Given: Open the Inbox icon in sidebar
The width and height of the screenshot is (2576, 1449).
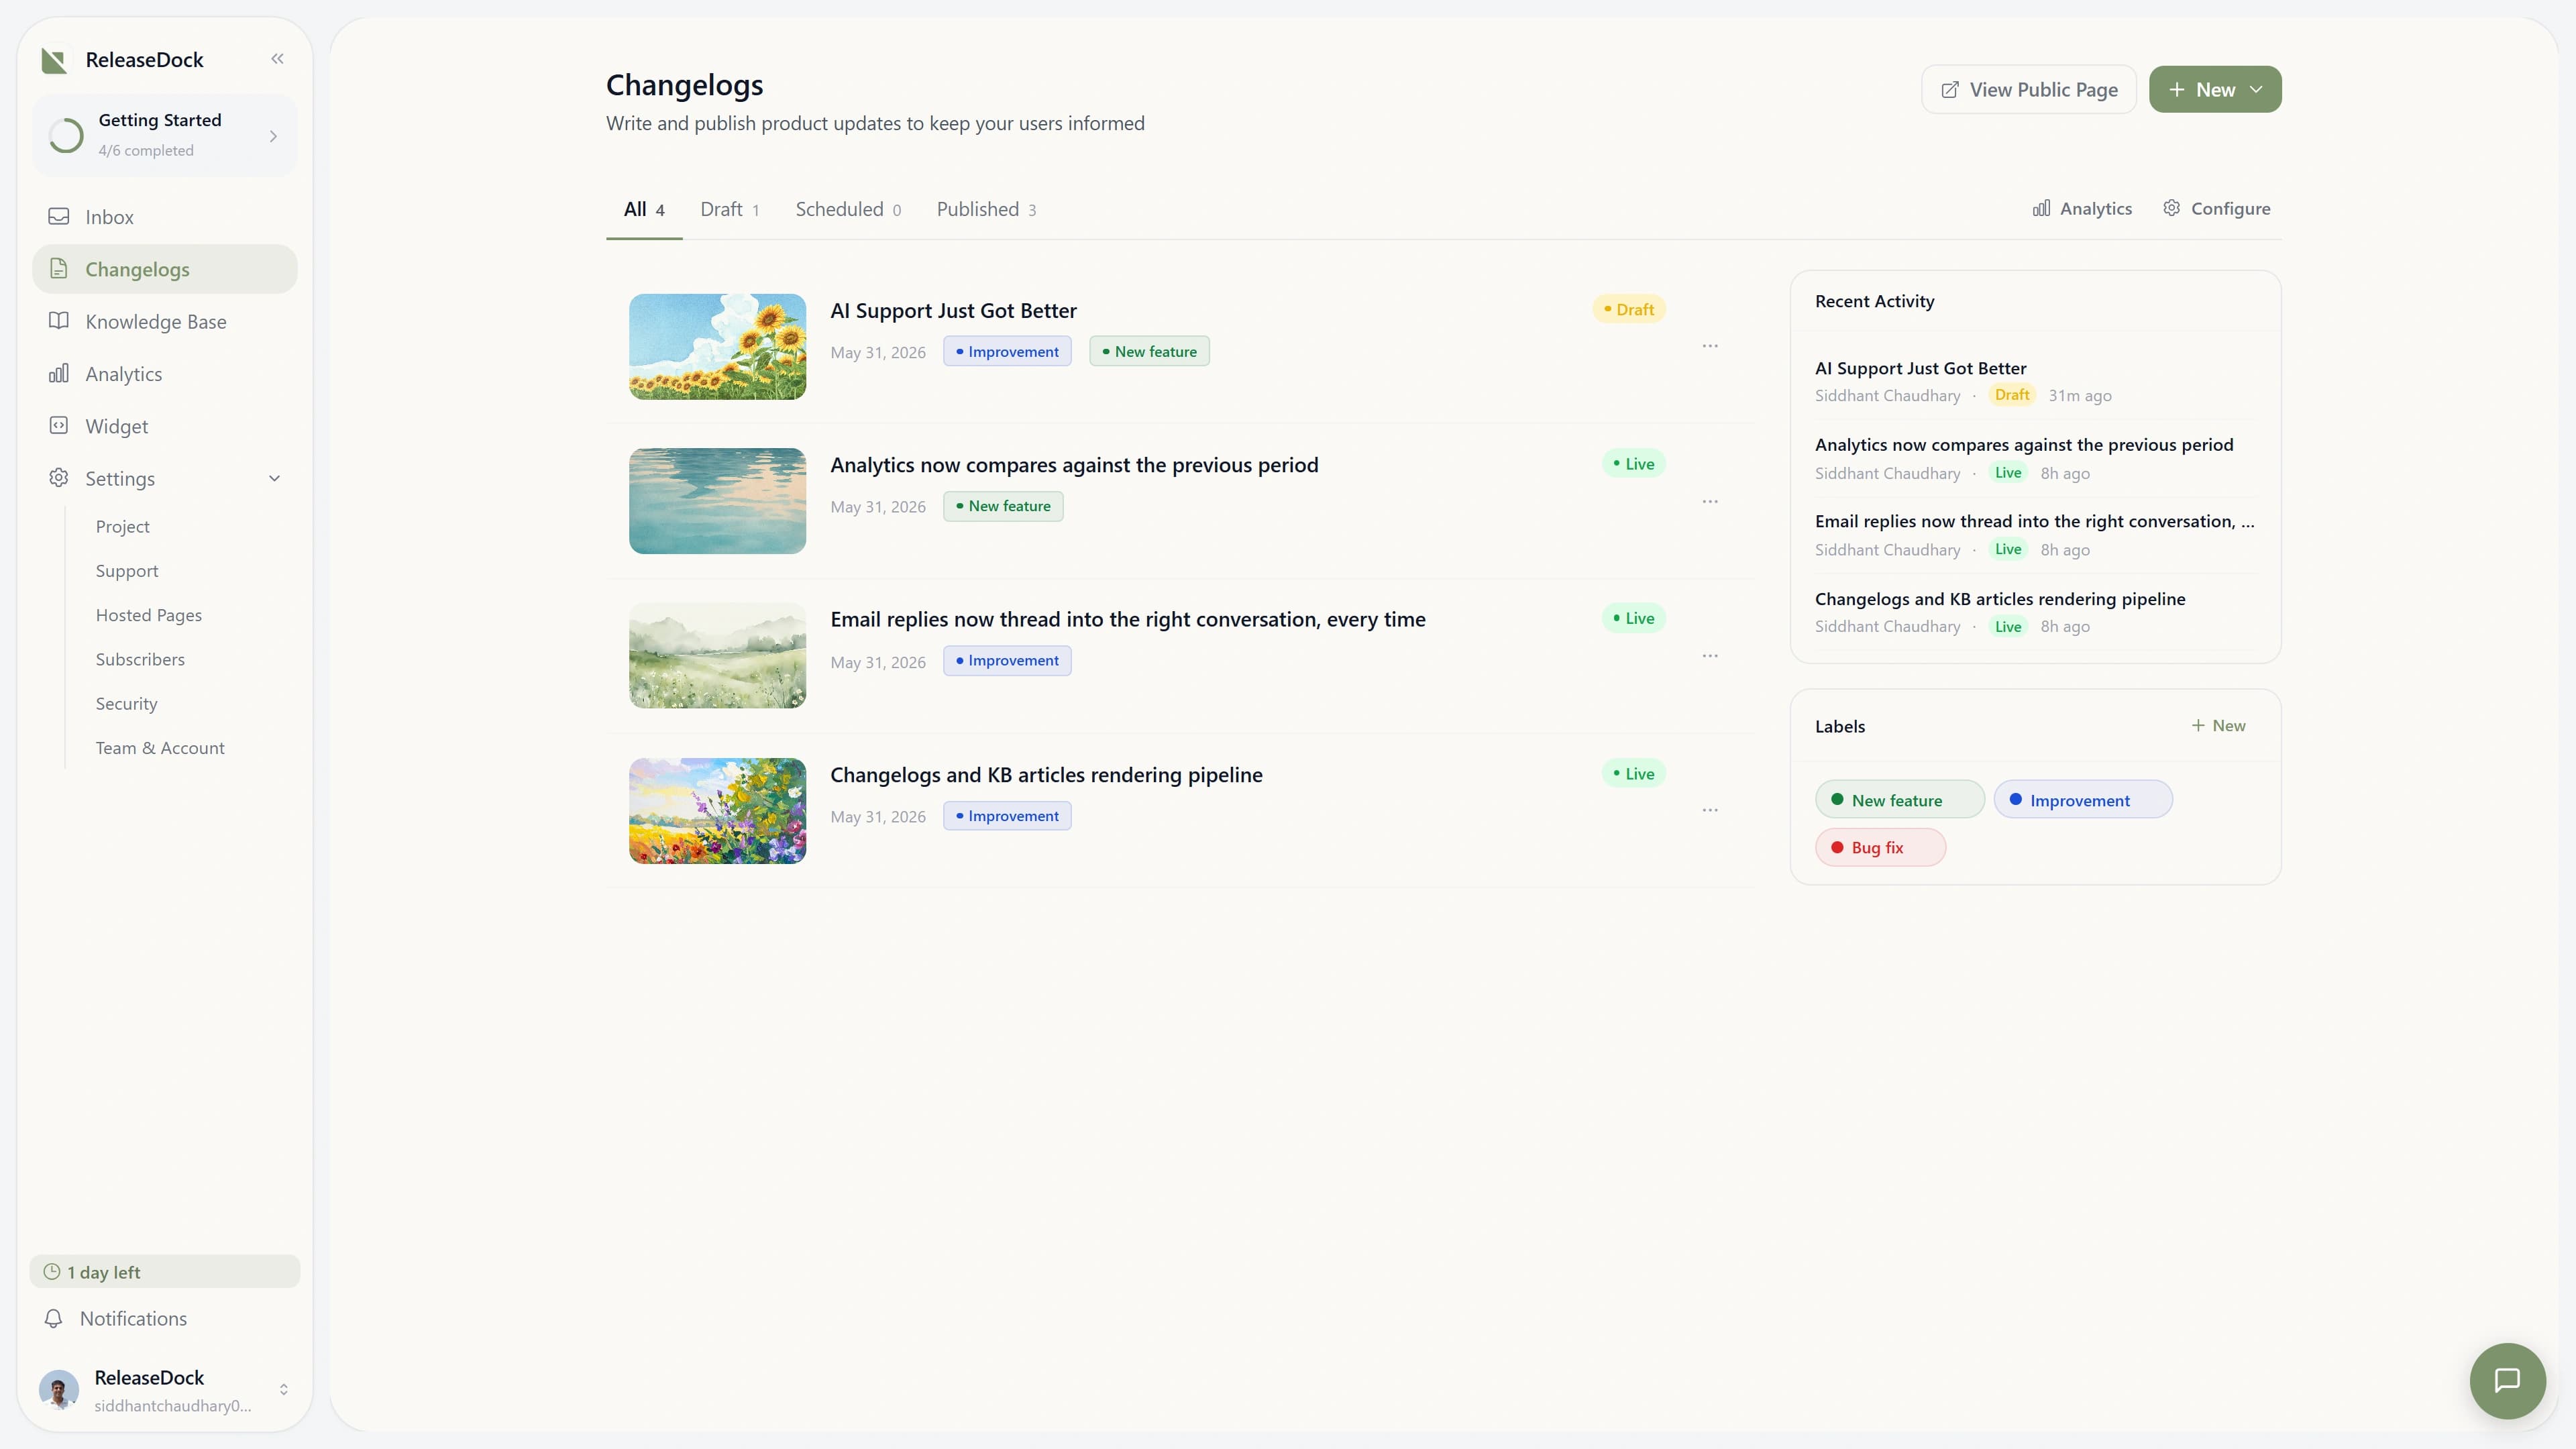Looking at the screenshot, I should [59, 216].
